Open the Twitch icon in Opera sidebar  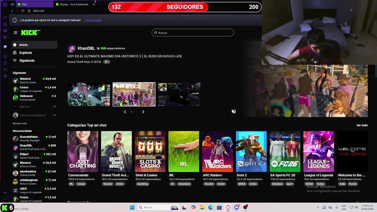pos(5,47)
